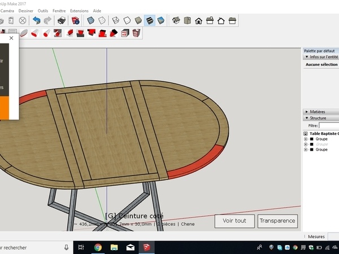
Task: Click the Voir tout button
Action: 234,221
